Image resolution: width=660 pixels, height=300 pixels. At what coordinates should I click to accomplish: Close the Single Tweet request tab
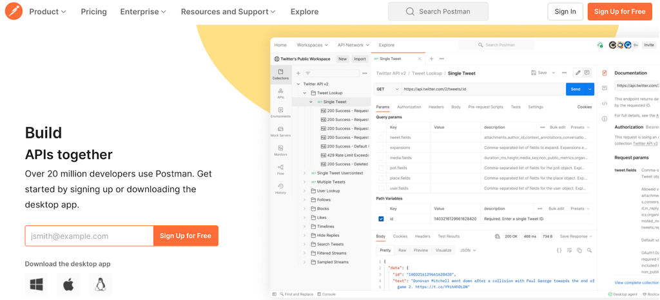pos(419,59)
